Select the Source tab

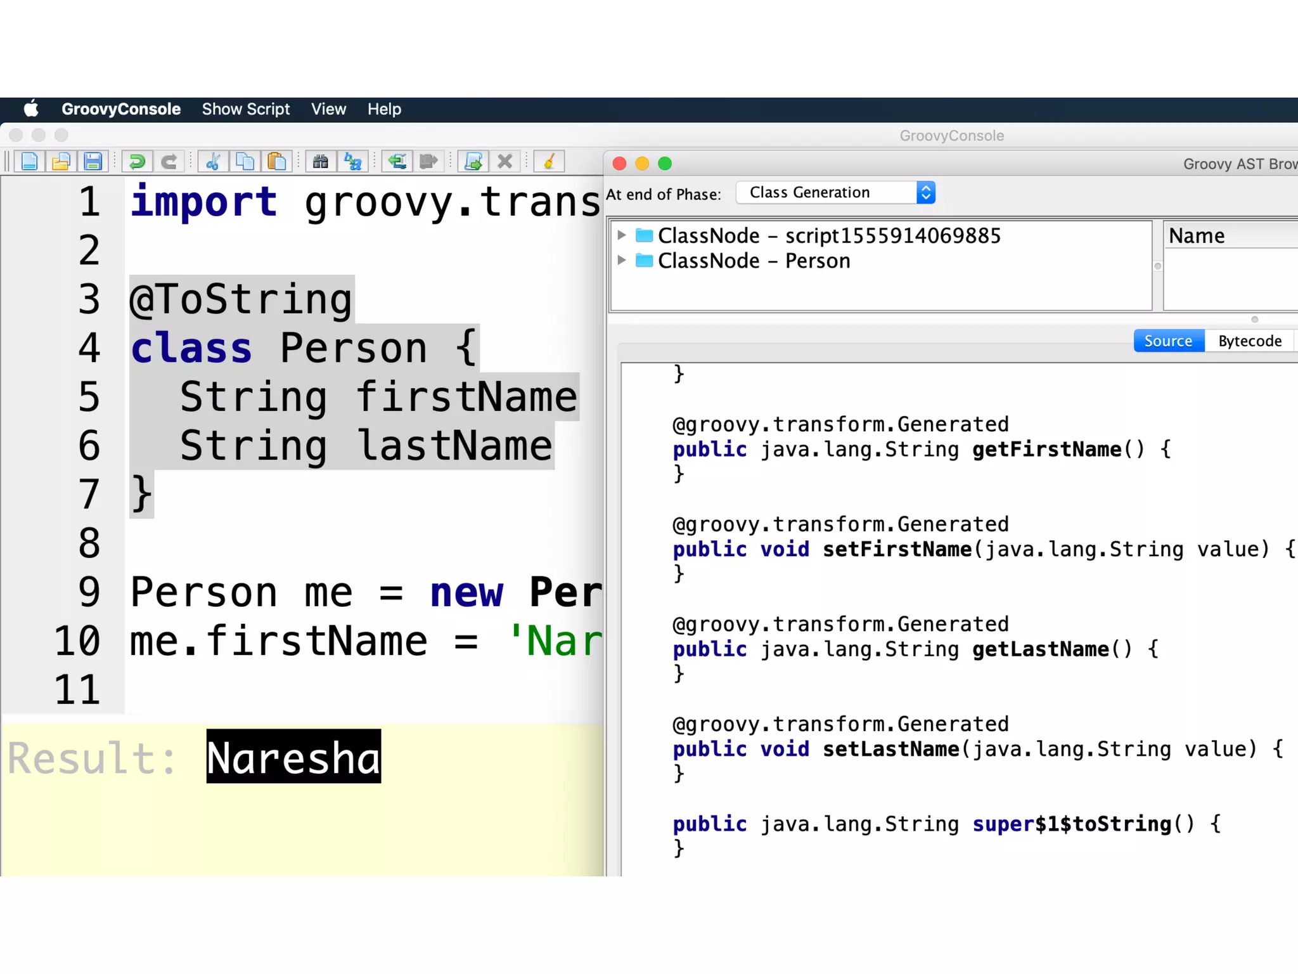(1168, 341)
